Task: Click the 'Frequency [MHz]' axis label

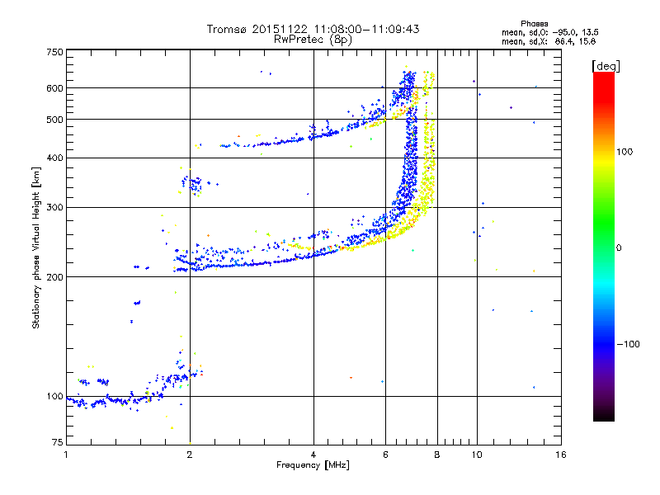Action: point(313,465)
